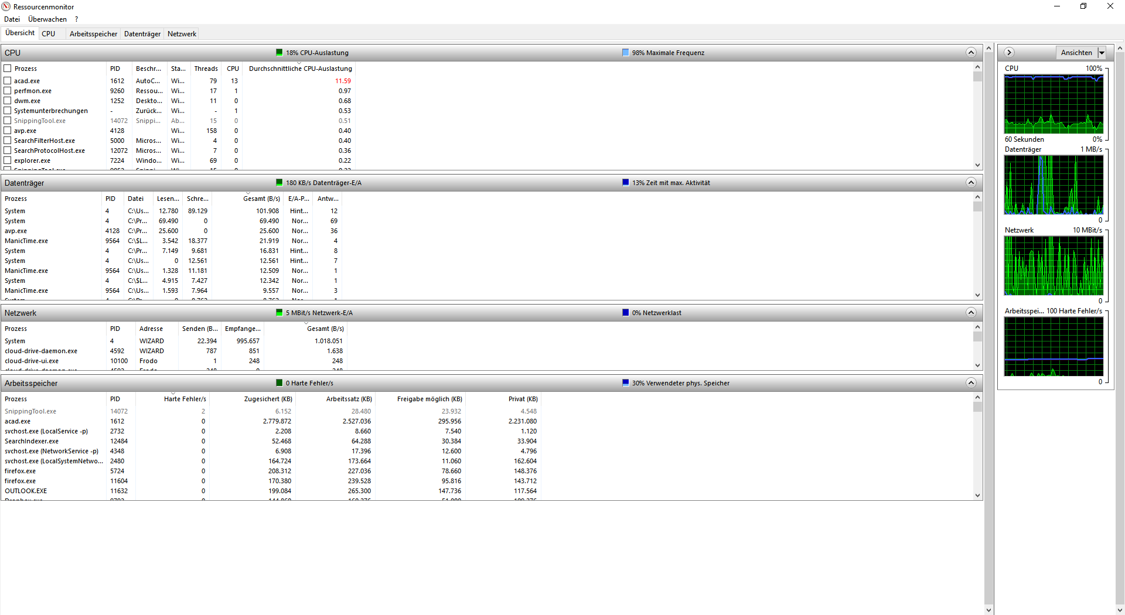Screen dimensions: 1125x615
Task: Click the blue Netzwerklast indicator square
Action: coord(626,313)
